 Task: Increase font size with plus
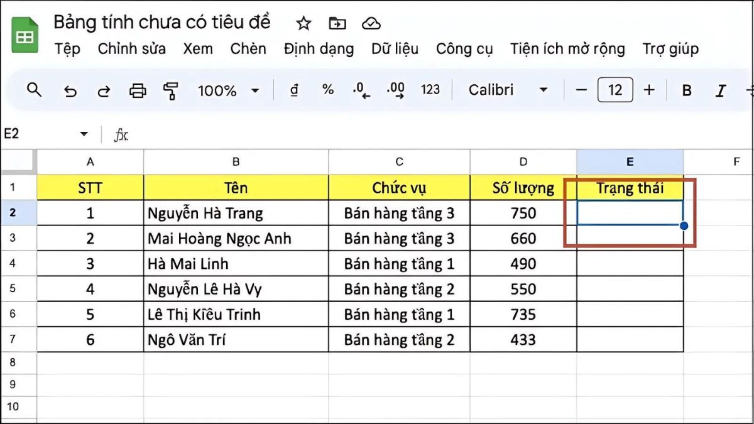tap(649, 90)
